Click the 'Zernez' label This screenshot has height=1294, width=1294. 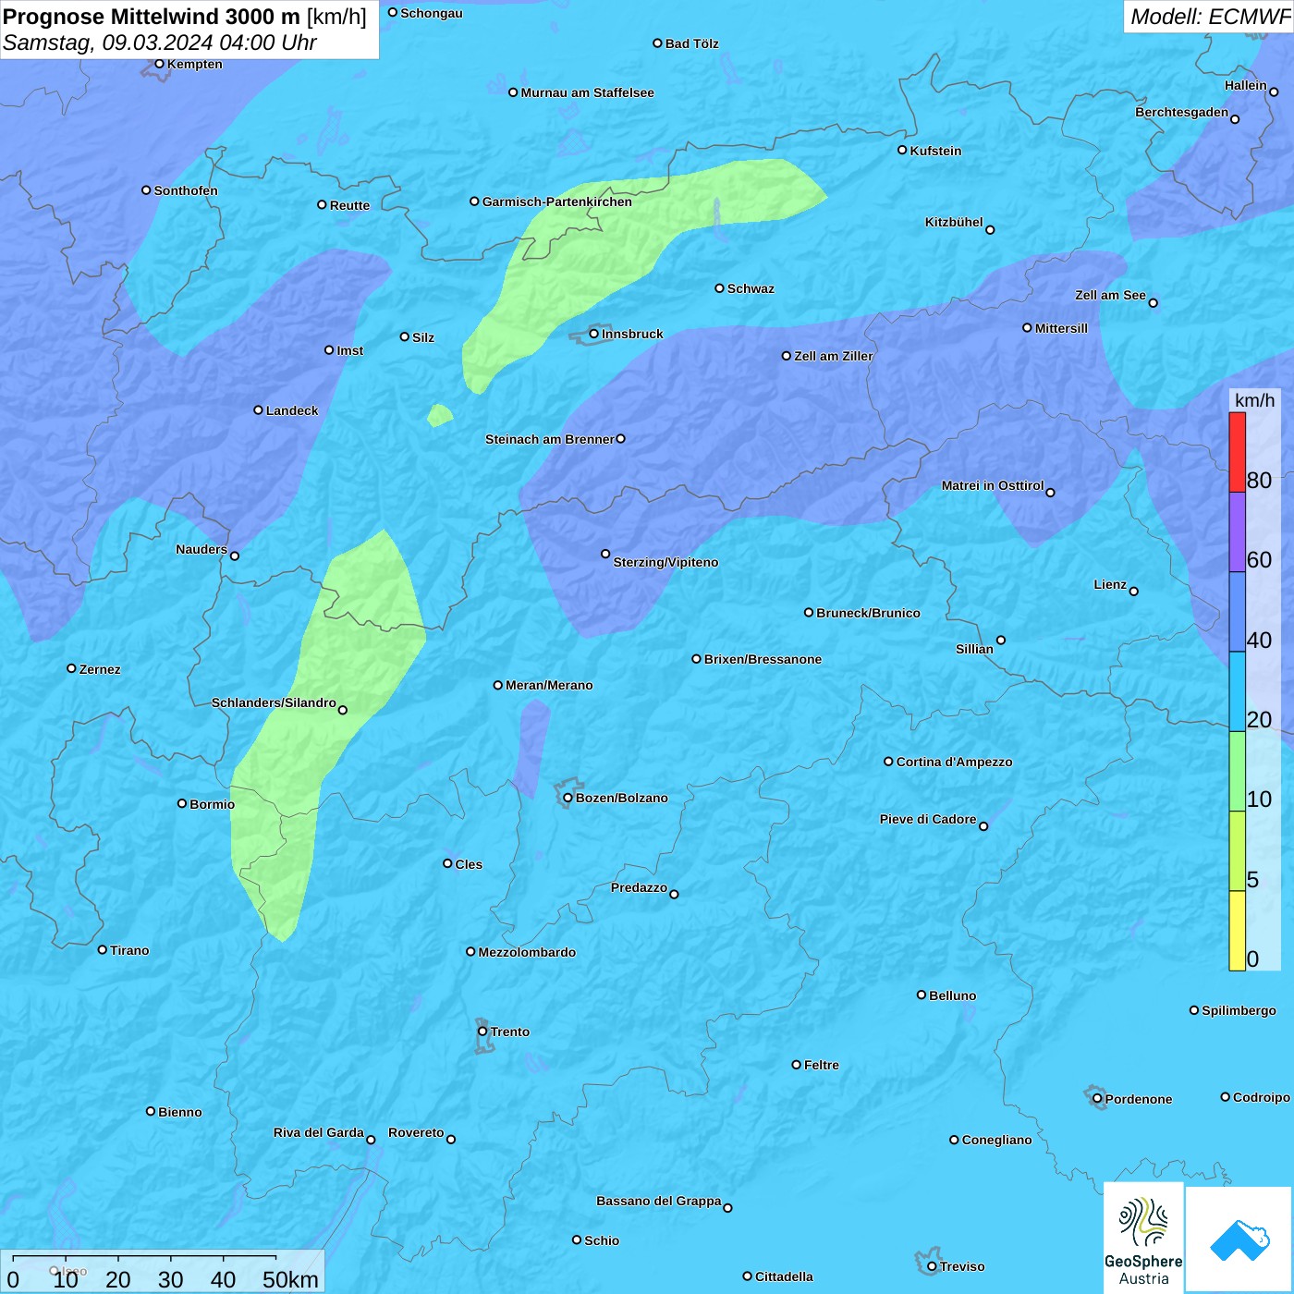[x=100, y=669]
